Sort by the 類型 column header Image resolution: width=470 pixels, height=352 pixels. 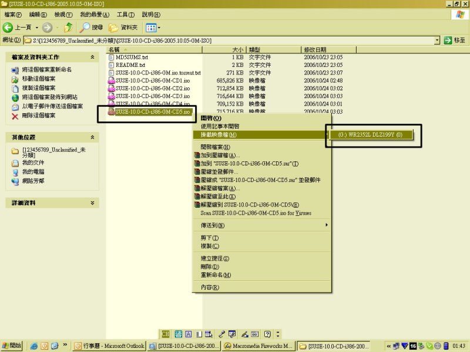point(273,50)
